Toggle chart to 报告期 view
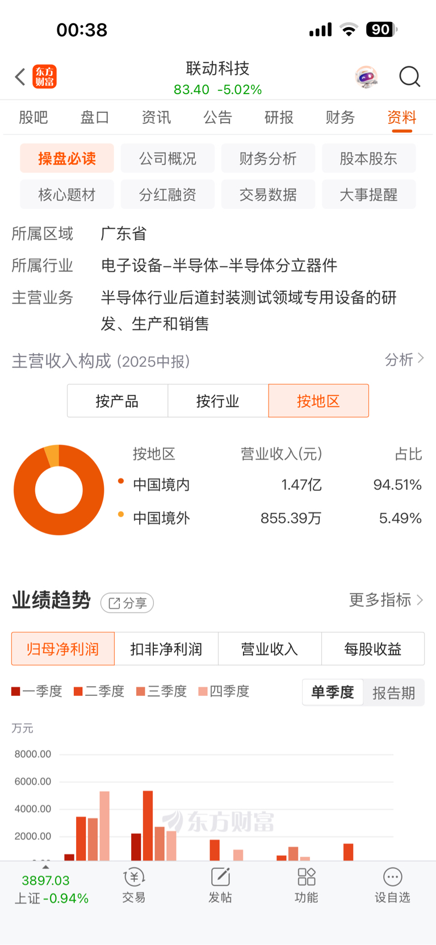 393,693
